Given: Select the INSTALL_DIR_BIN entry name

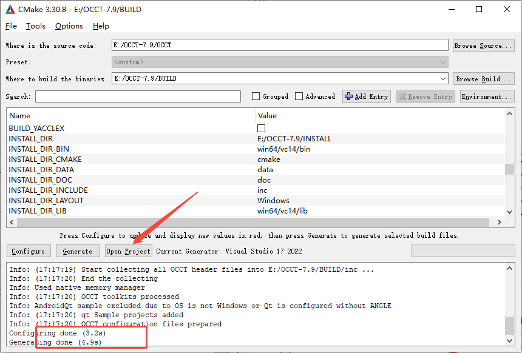Looking at the screenshot, I should point(39,149).
